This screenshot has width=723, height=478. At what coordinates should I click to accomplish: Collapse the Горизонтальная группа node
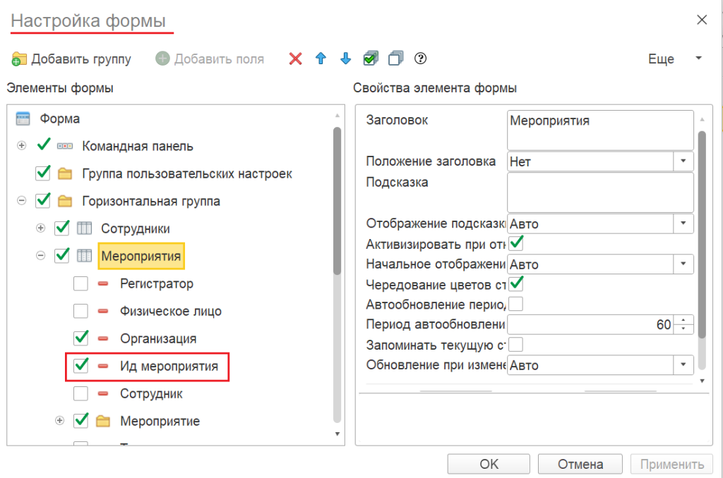pyautogui.click(x=22, y=201)
